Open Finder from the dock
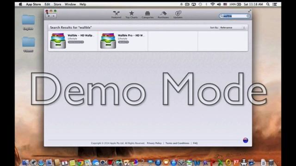This screenshot has height=166, width=296. click(25, 162)
